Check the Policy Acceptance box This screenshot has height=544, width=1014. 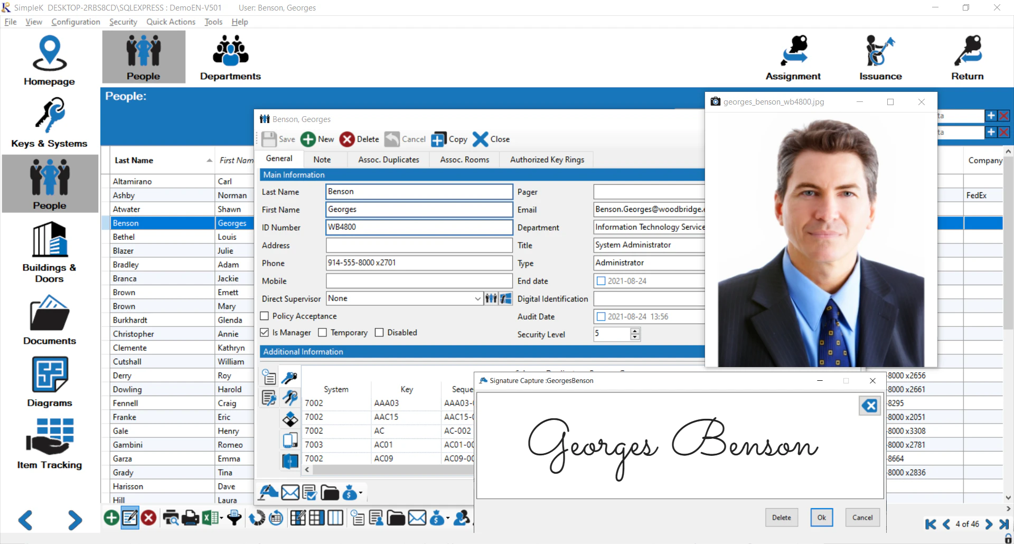[265, 316]
